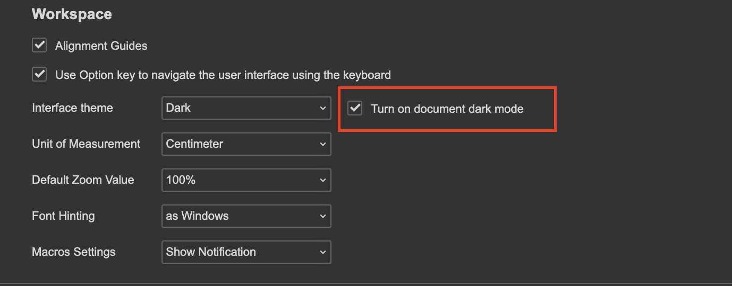Click the Interface theme label
Viewport: 732px width, 286px height.
click(x=73, y=108)
